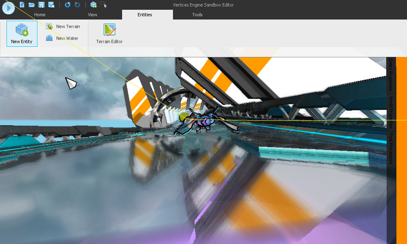
Task: Switch to the Home ribbon tab
Action: (x=39, y=14)
